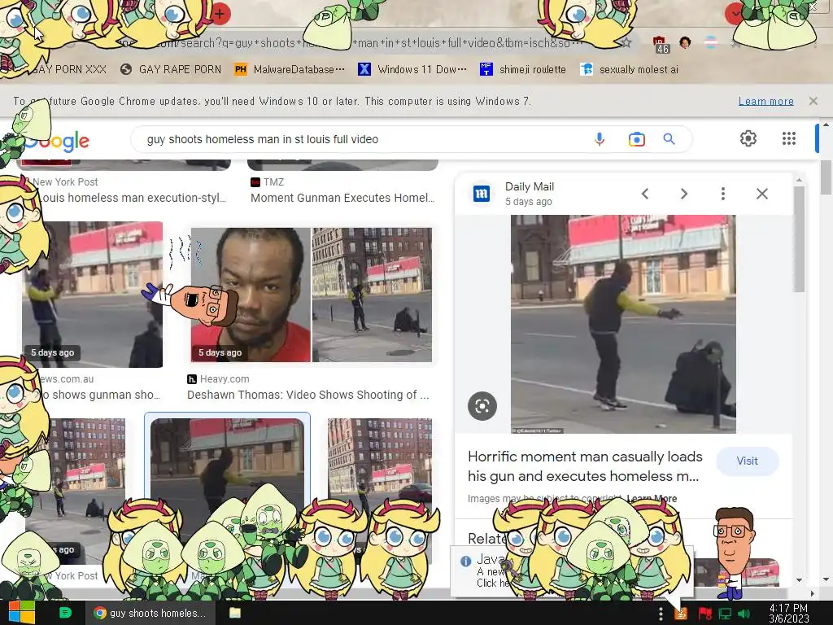The image size is (833, 625).
Task: Click the blue search magnifier icon
Action: tap(669, 139)
